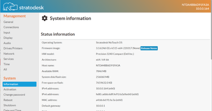Click the Firmware image label

(x=51, y=48)
